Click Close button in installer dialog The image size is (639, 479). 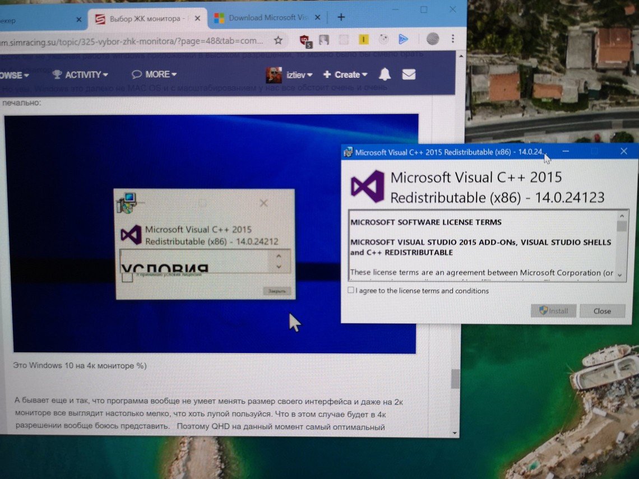pyautogui.click(x=602, y=311)
